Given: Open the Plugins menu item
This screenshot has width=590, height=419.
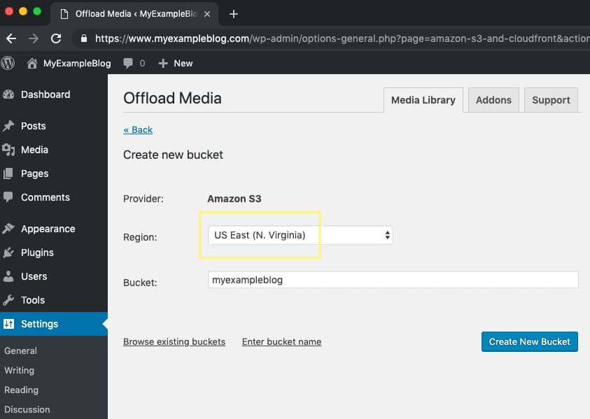Looking at the screenshot, I should (54, 253).
